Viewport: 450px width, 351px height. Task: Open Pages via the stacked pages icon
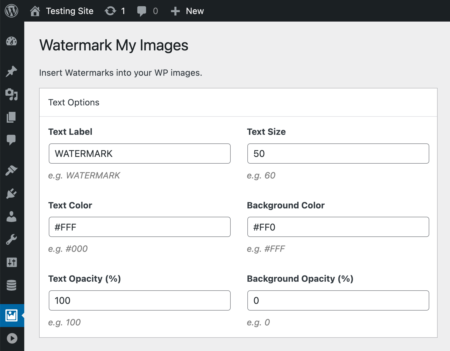coord(12,117)
